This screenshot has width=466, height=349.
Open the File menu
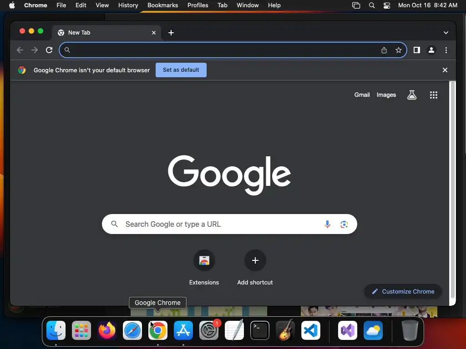(x=61, y=5)
